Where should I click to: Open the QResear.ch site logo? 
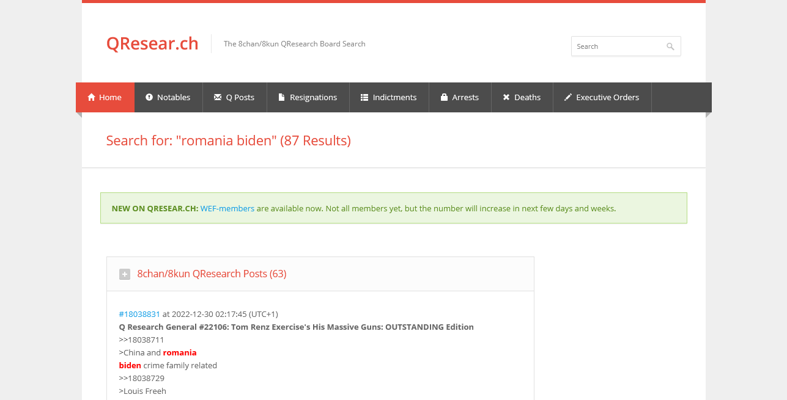[152, 43]
